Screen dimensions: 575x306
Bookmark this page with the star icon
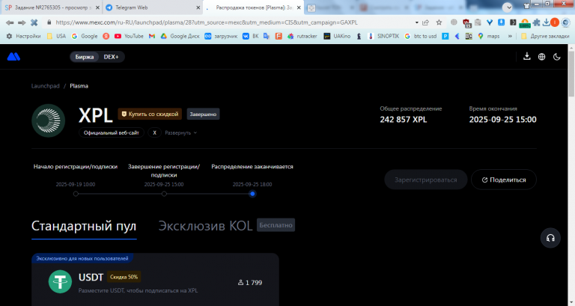click(439, 22)
